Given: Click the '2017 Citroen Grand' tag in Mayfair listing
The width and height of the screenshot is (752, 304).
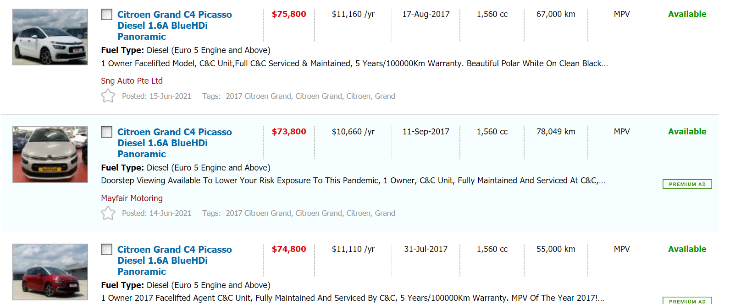Looking at the screenshot, I should click(258, 213).
